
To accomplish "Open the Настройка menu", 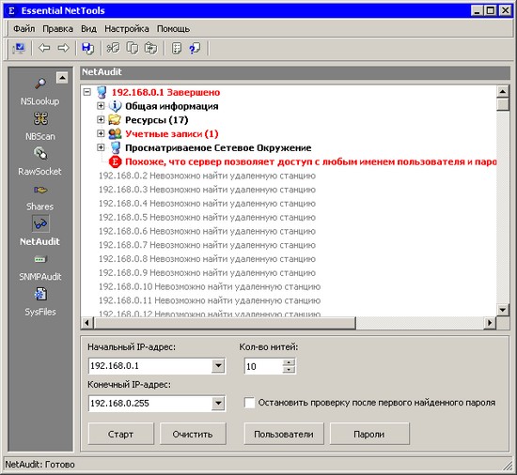I will [127, 29].
